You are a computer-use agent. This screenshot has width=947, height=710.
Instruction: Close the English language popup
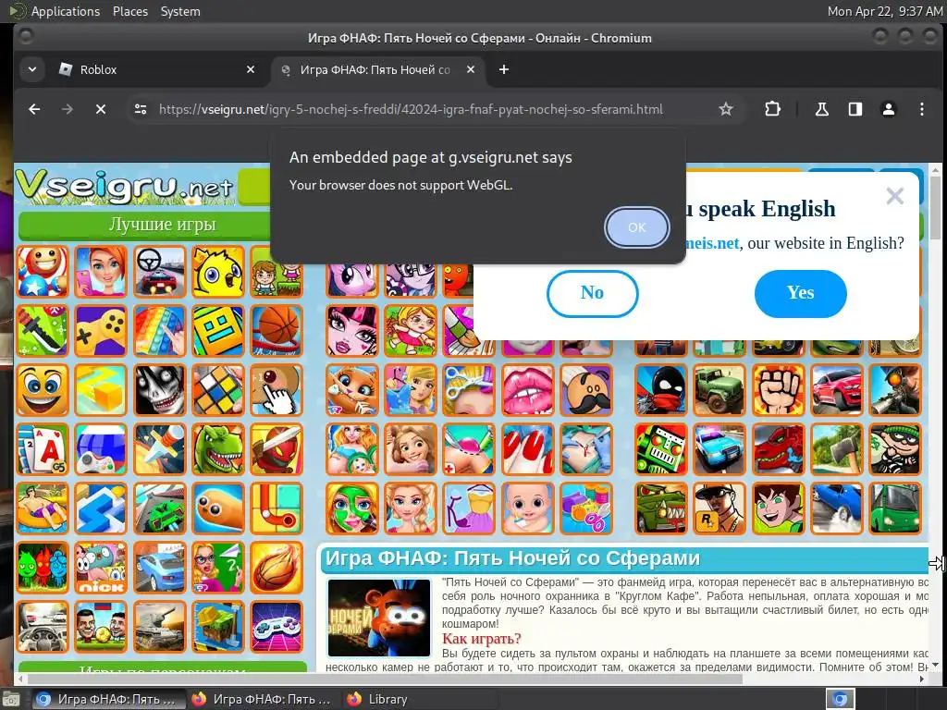tap(894, 196)
